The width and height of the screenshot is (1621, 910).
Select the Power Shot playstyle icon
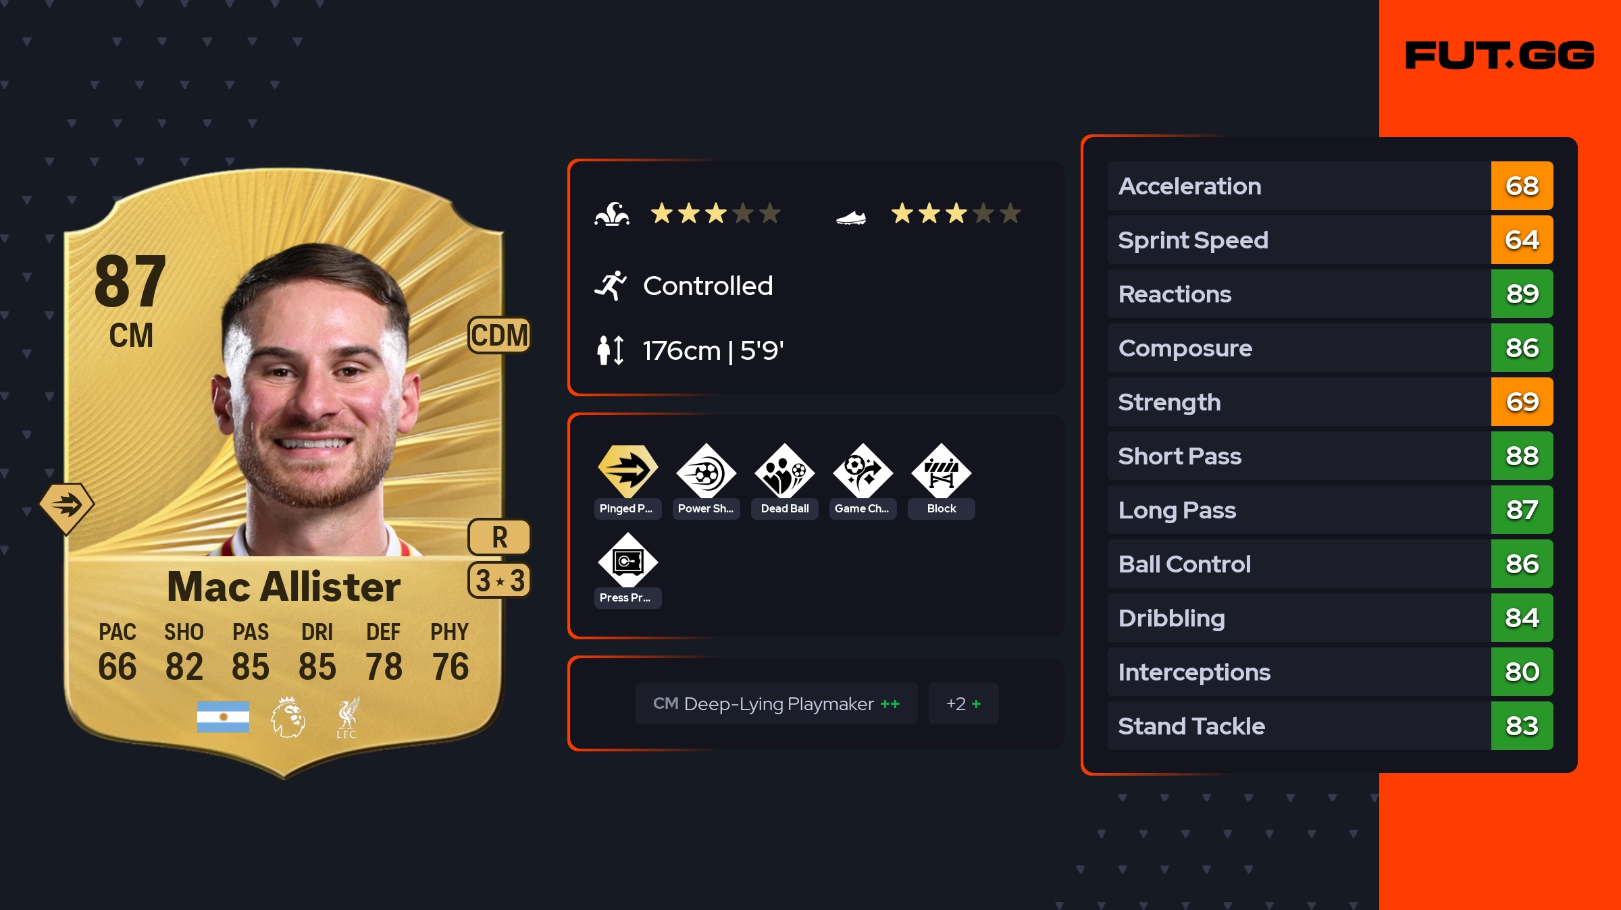pos(706,471)
